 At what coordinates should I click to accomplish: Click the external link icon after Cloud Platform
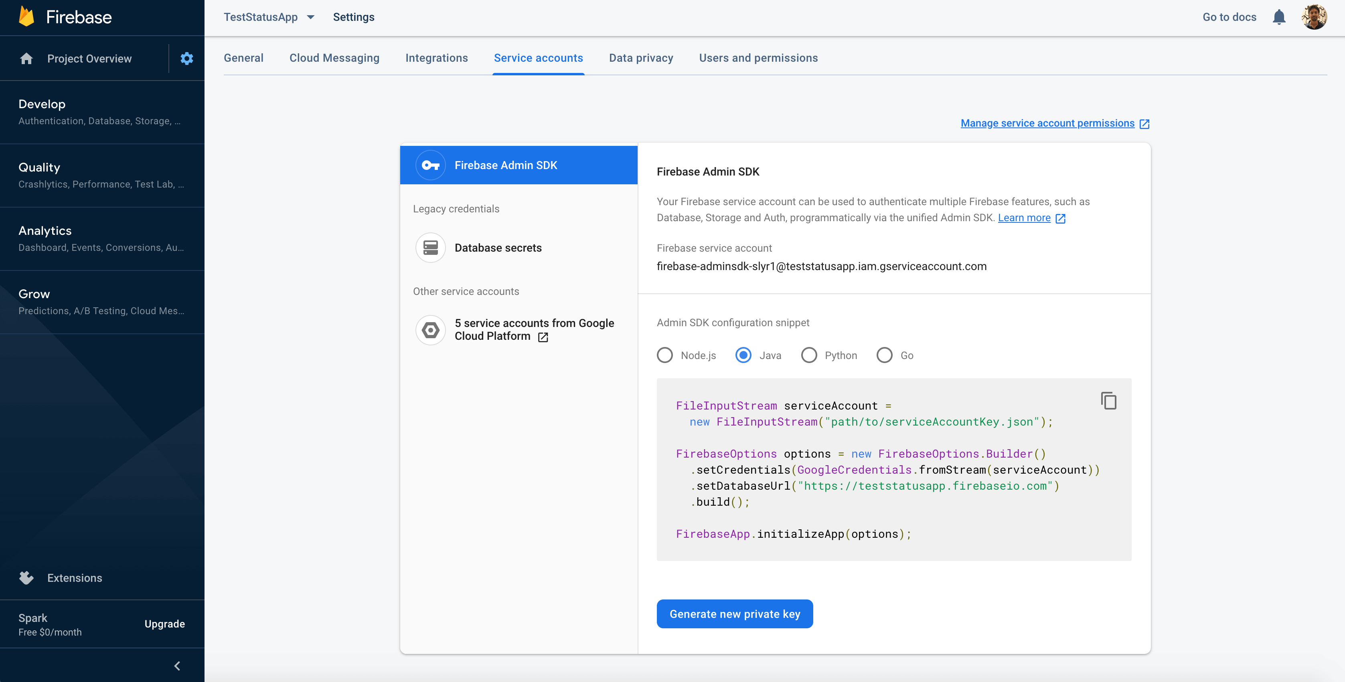(543, 337)
